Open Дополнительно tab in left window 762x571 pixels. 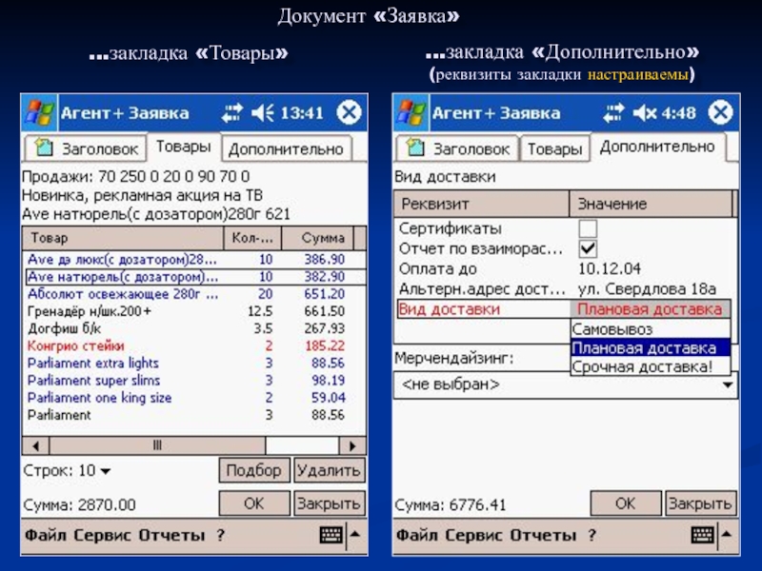[286, 148]
